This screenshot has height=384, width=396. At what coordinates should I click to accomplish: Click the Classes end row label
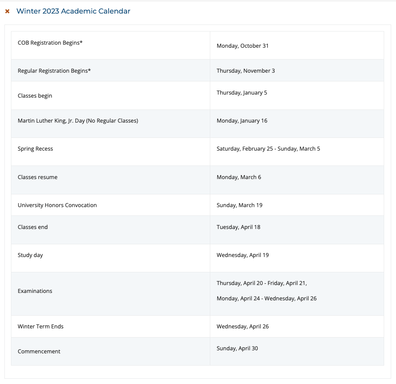coord(33,227)
